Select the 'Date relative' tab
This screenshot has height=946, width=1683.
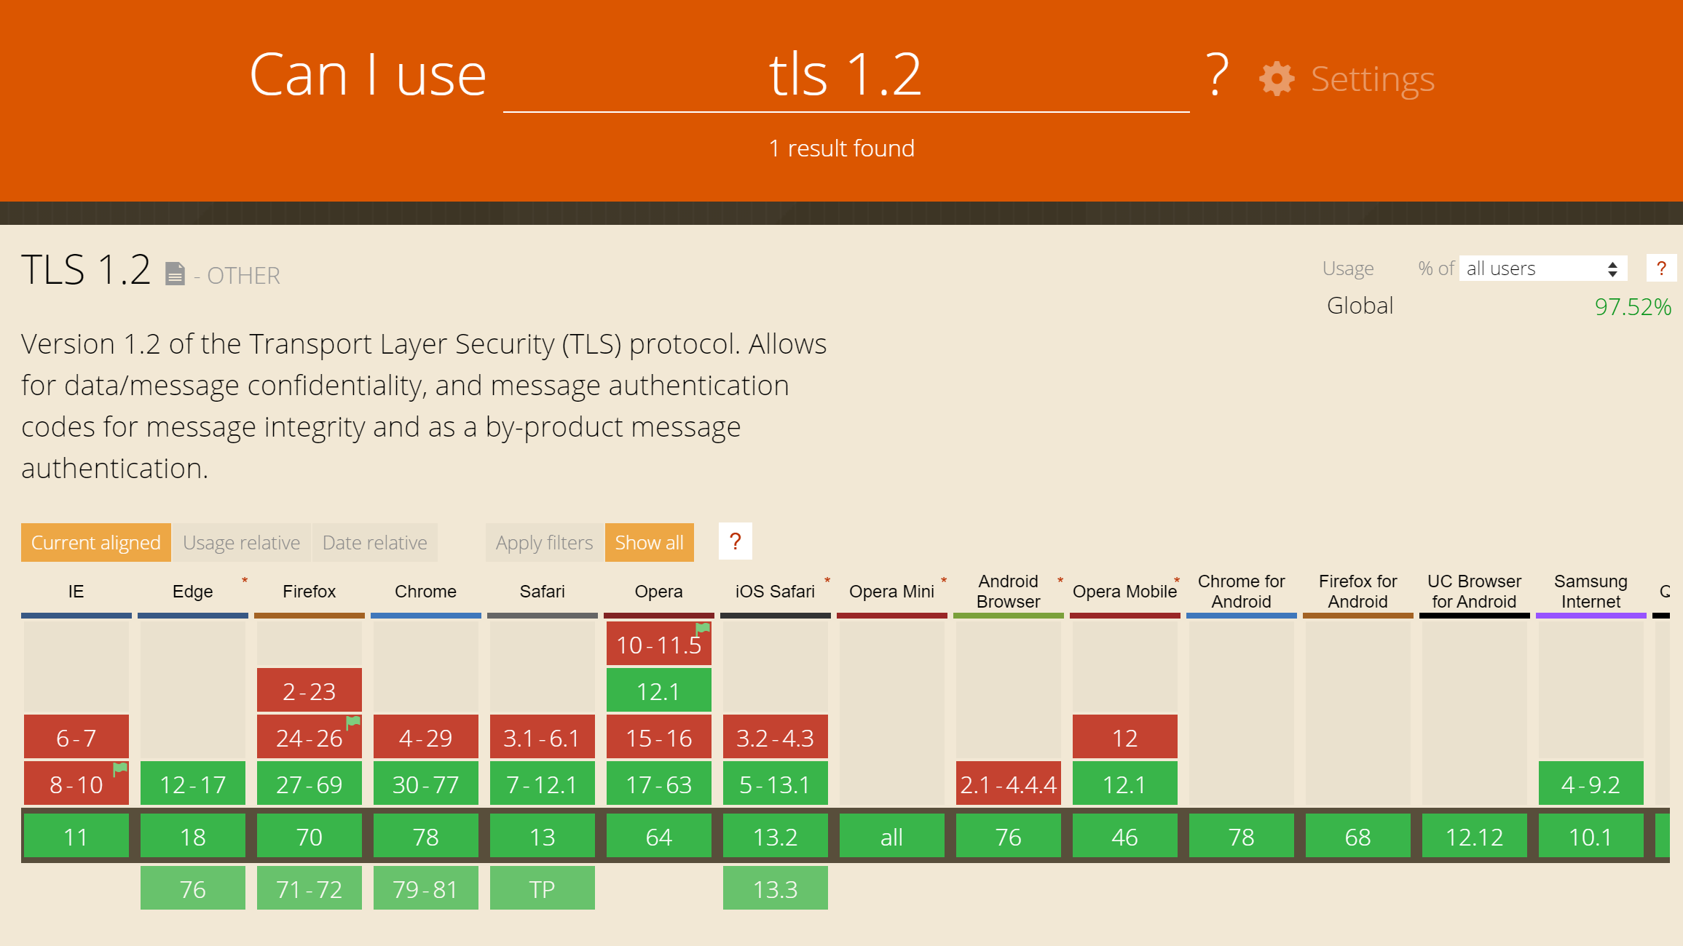point(374,541)
